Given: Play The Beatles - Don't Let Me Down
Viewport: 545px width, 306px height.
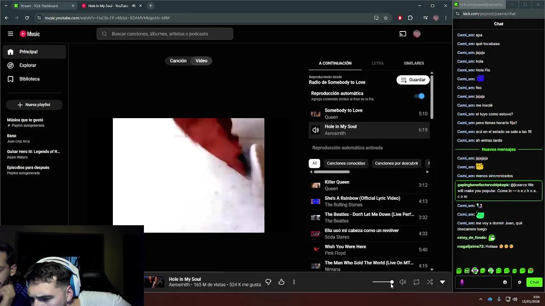Looking at the screenshot, I should (369, 218).
